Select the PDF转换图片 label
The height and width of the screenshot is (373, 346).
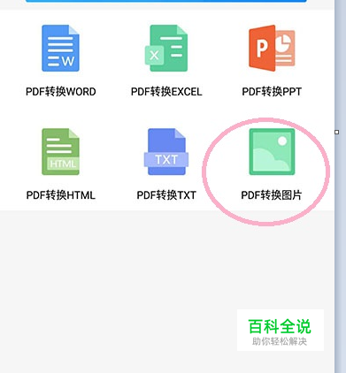pos(272,195)
